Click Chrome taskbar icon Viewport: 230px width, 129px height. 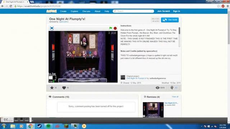click(31, 126)
